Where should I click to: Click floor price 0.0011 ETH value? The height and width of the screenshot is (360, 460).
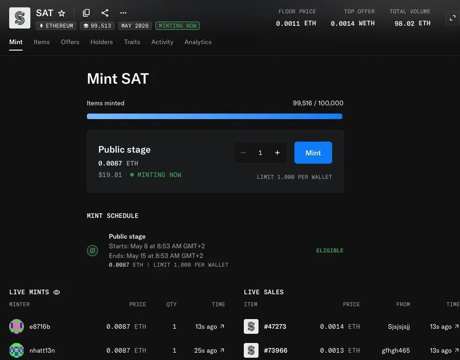296,23
